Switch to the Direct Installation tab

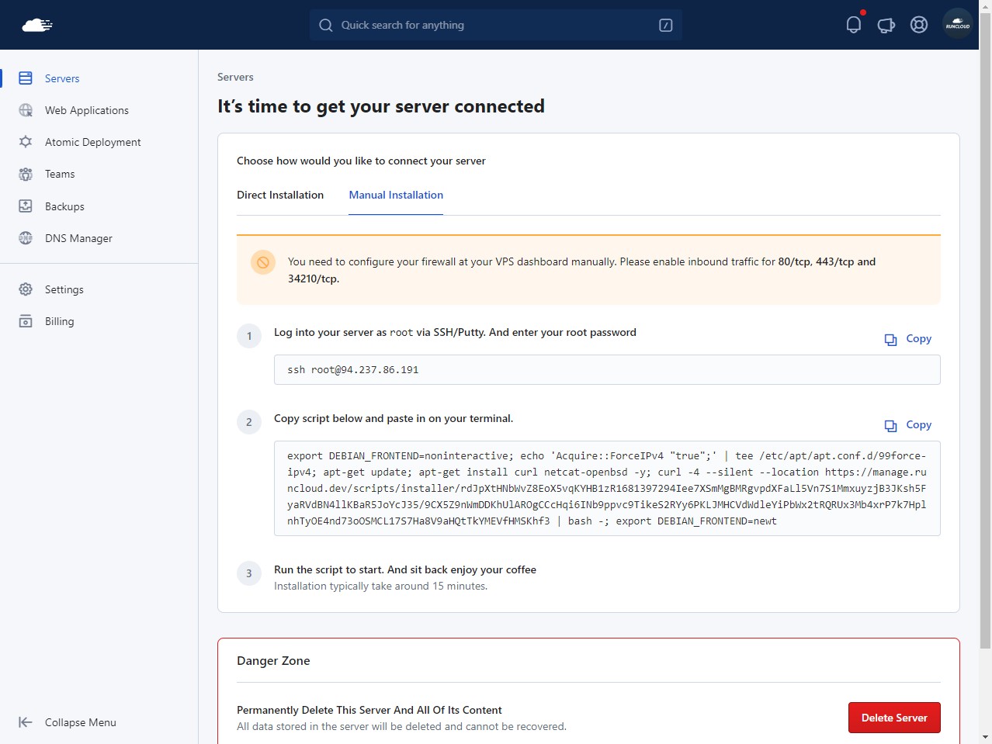pos(280,195)
